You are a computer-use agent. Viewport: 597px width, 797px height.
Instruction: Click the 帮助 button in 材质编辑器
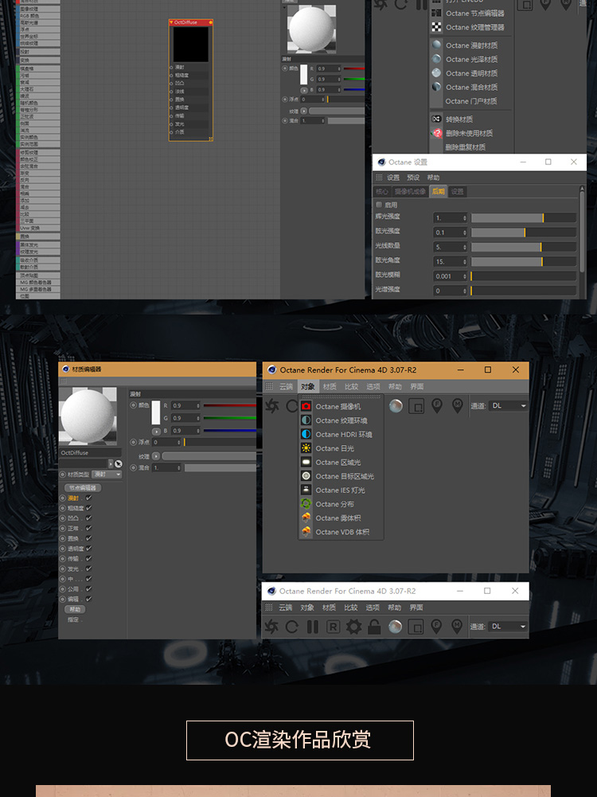[75, 609]
